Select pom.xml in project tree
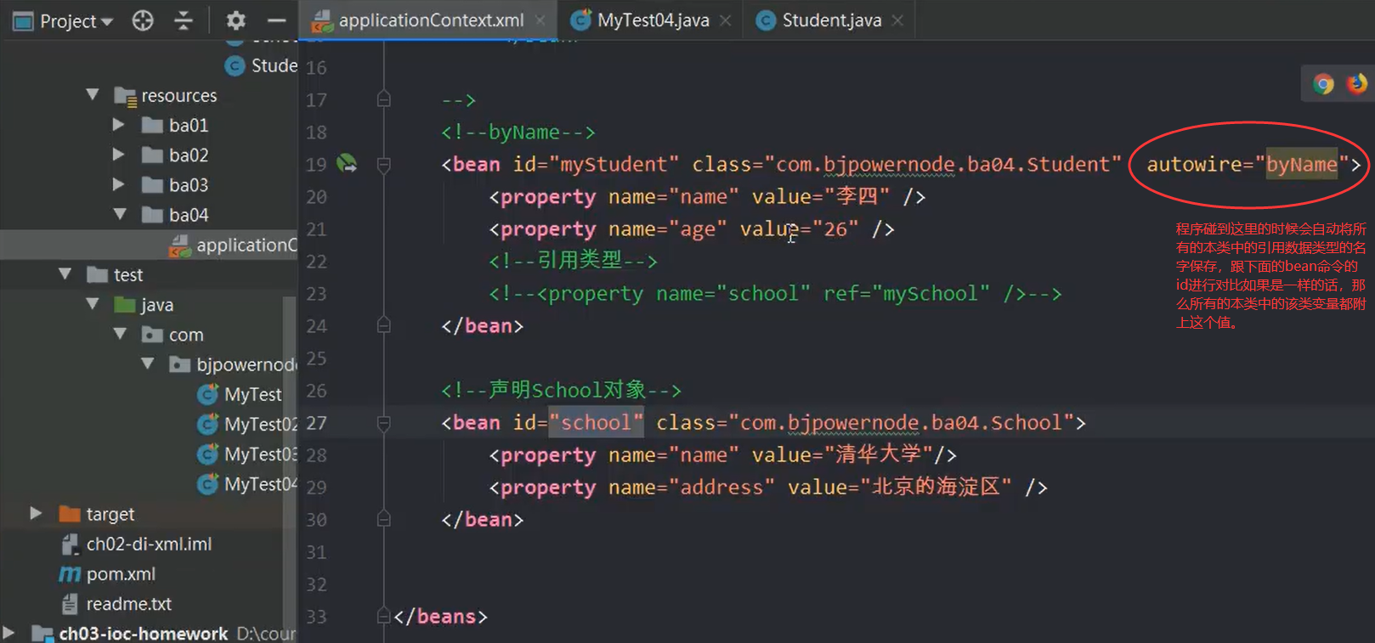Screen dimensions: 1375x643 point(121,573)
